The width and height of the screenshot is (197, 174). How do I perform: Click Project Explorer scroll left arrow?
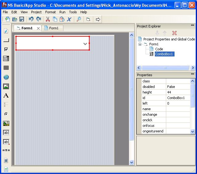[139, 68]
